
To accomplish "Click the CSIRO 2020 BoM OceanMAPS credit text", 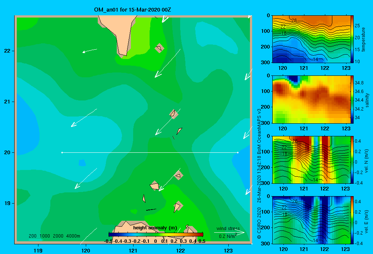I will pyautogui.click(x=259, y=174).
